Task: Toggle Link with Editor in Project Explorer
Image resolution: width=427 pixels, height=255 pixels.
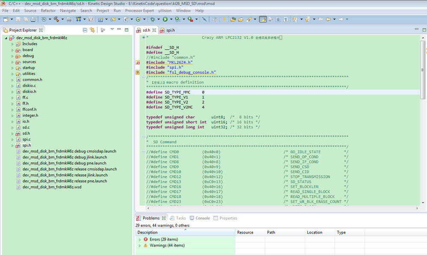Action: 92,30
